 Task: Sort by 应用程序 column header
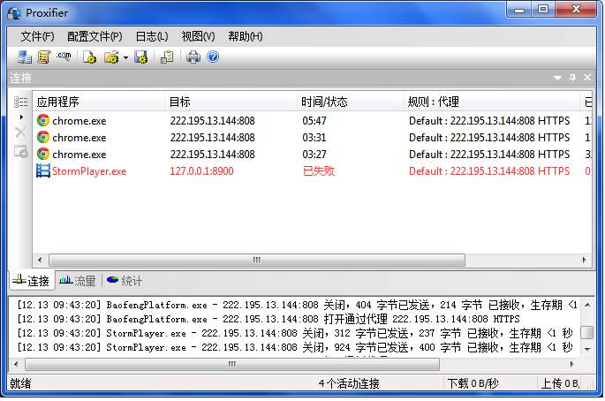tap(99, 102)
